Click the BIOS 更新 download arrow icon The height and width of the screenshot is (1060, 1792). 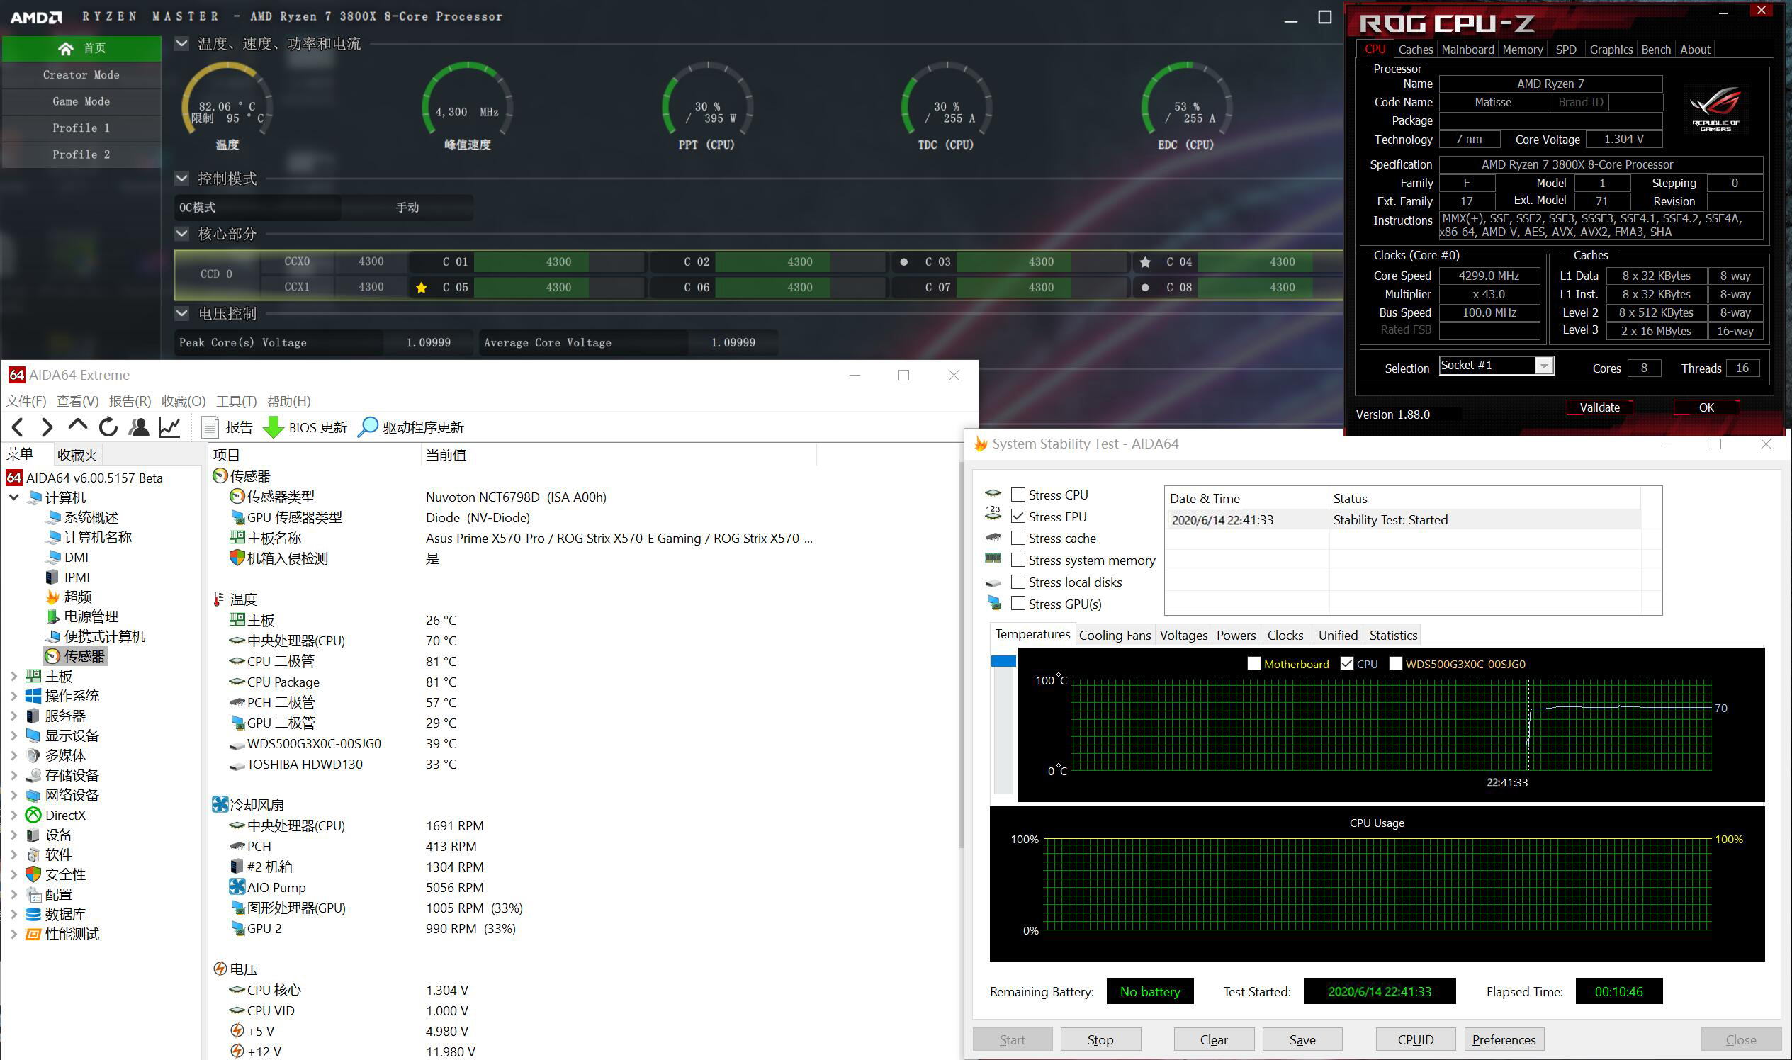pos(273,427)
